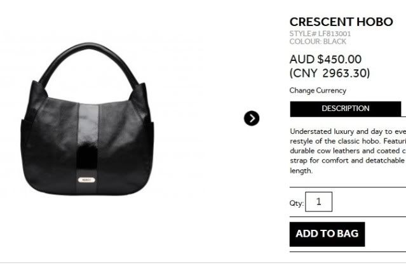This screenshot has width=406, height=266.
Task: Click the "Understated luxury" description line
Action: [x=348, y=131]
